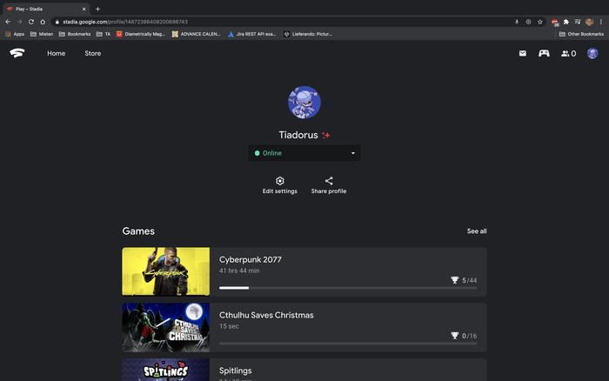Viewport: 609px width, 381px height.
Task: Open the red adblock extension icon
Action: coord(555,23)
